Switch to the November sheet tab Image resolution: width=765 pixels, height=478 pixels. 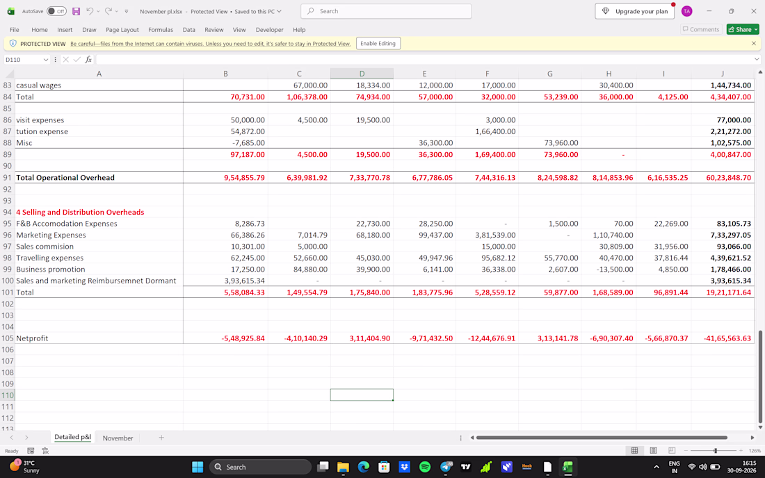point(118,438)
